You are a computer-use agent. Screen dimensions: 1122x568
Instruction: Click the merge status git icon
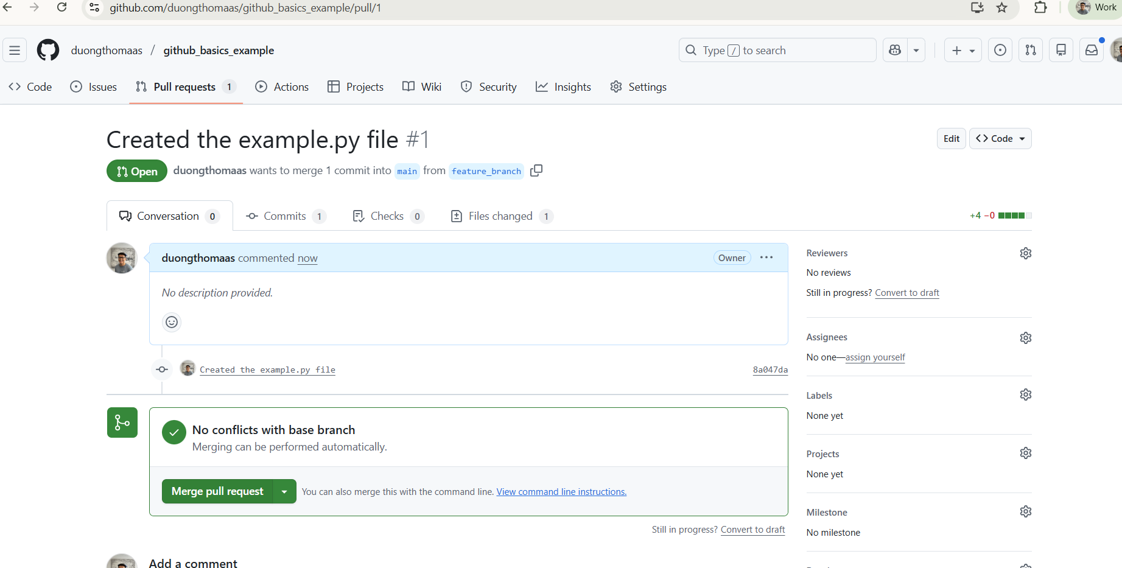coord(122,422)
